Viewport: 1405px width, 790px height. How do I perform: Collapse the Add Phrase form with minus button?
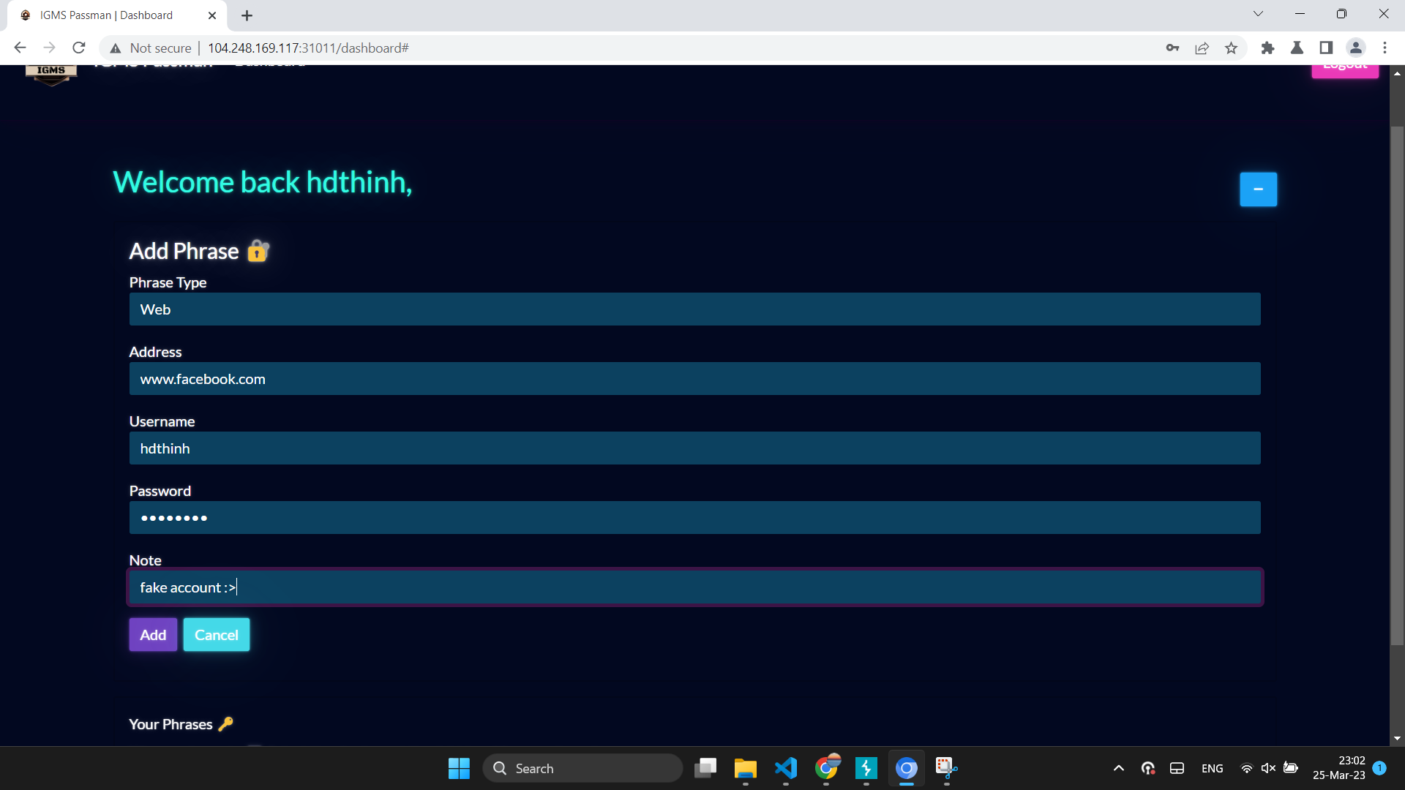(x=1258, y=189)
